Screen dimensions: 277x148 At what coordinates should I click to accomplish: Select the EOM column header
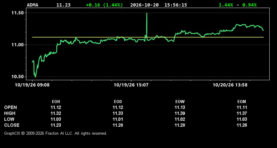coord(242,102)
